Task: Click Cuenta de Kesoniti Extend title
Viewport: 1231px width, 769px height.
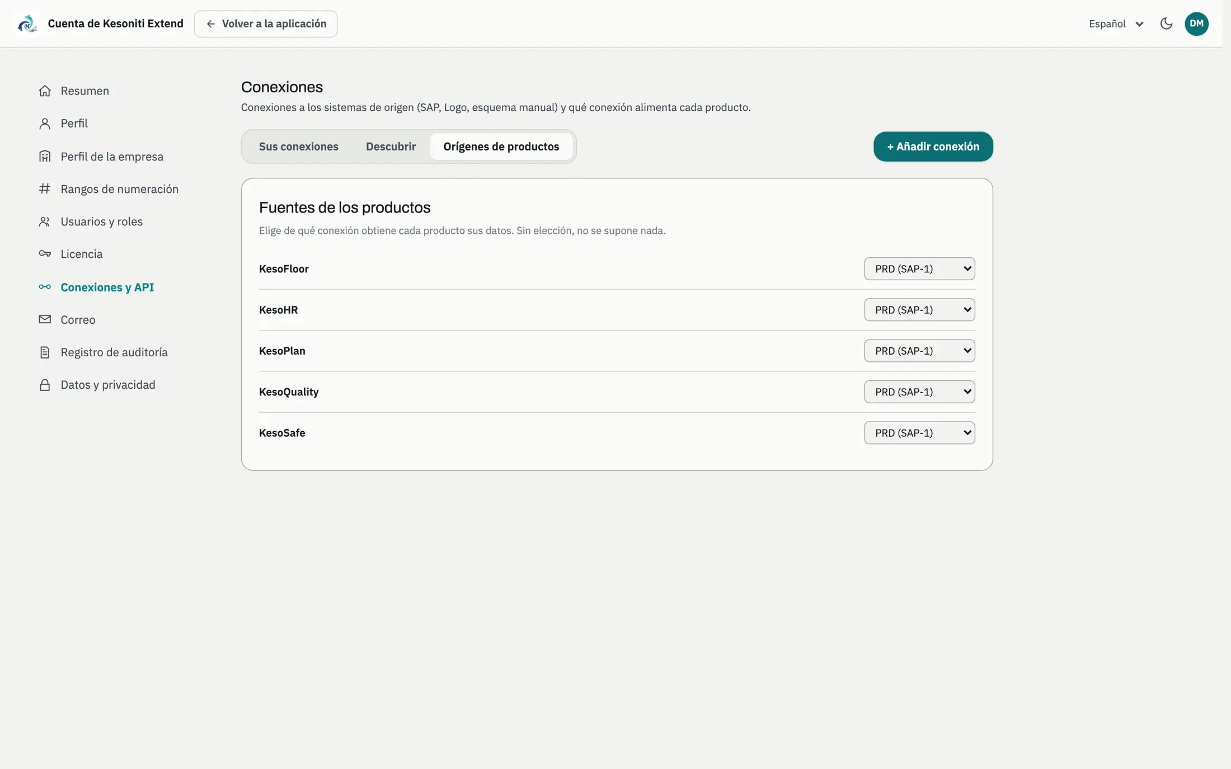Action: click(115, 23)
